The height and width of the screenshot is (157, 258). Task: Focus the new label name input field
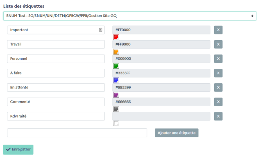pyautogui.click(x=77, y=133)
